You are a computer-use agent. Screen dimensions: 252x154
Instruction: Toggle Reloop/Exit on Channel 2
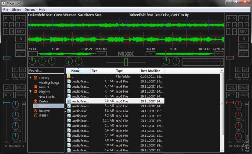tap(243, 53)
